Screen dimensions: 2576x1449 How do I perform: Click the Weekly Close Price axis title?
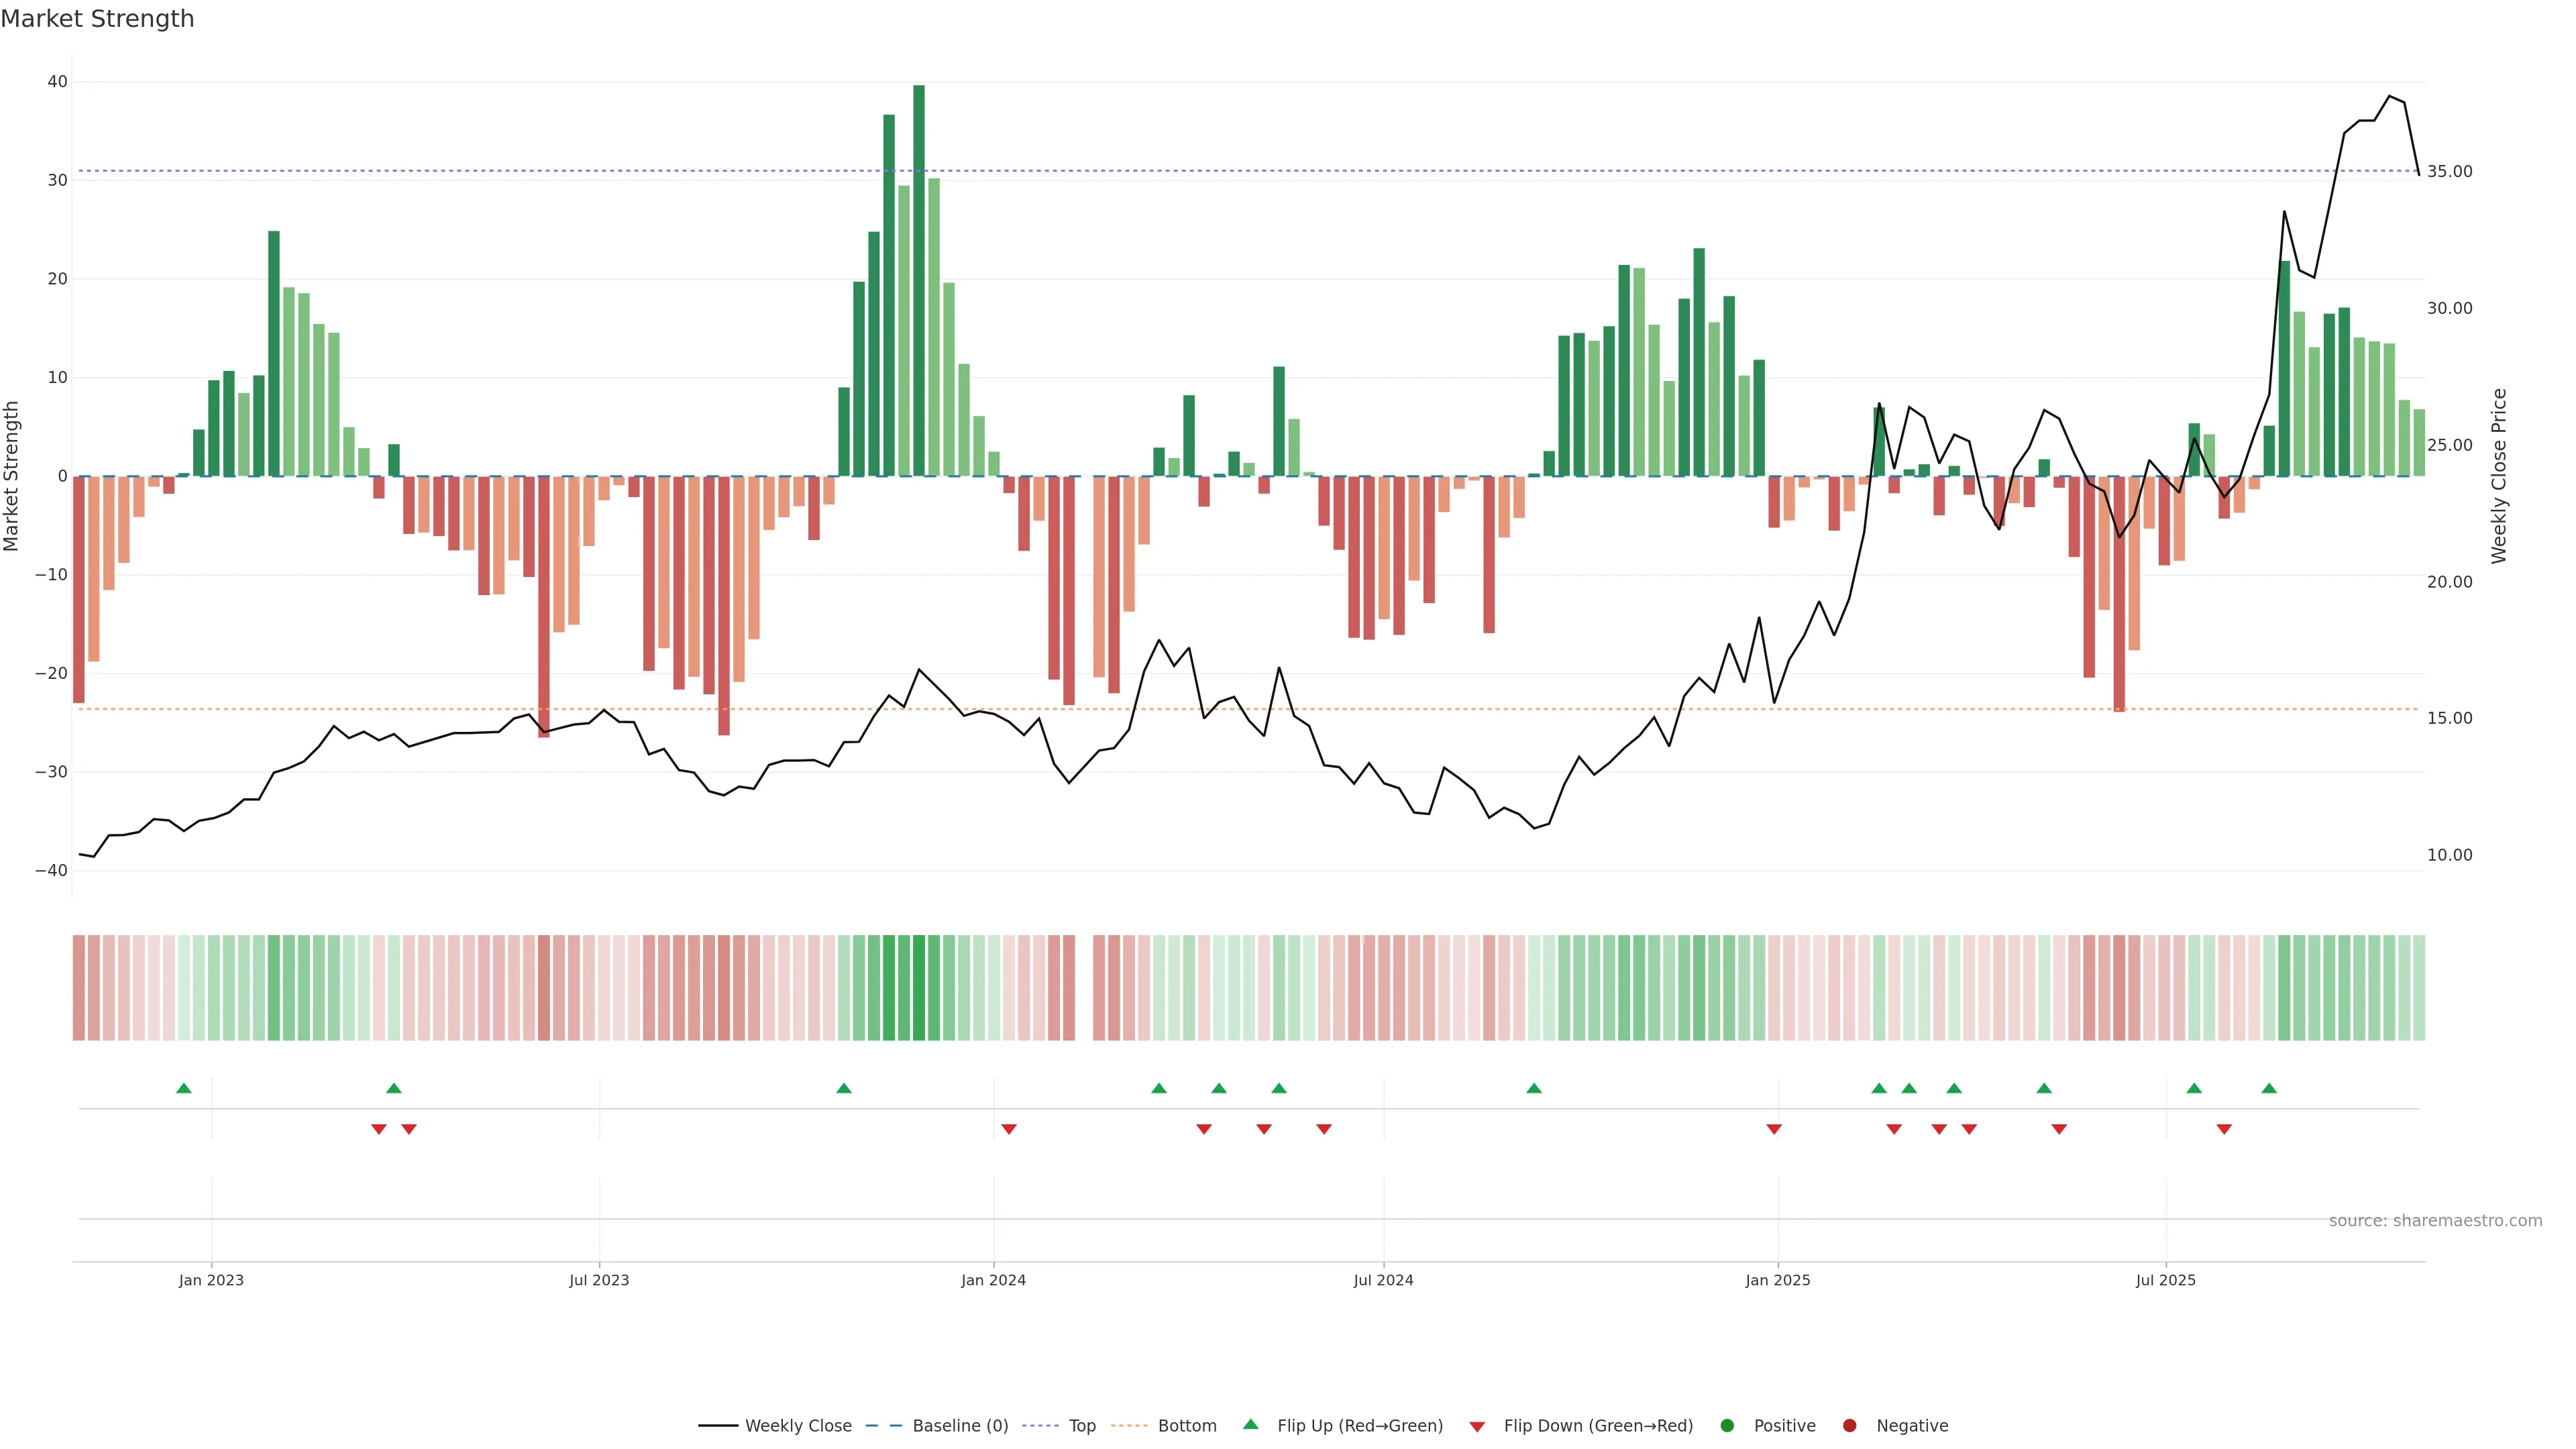click(x=2499, y=476)
